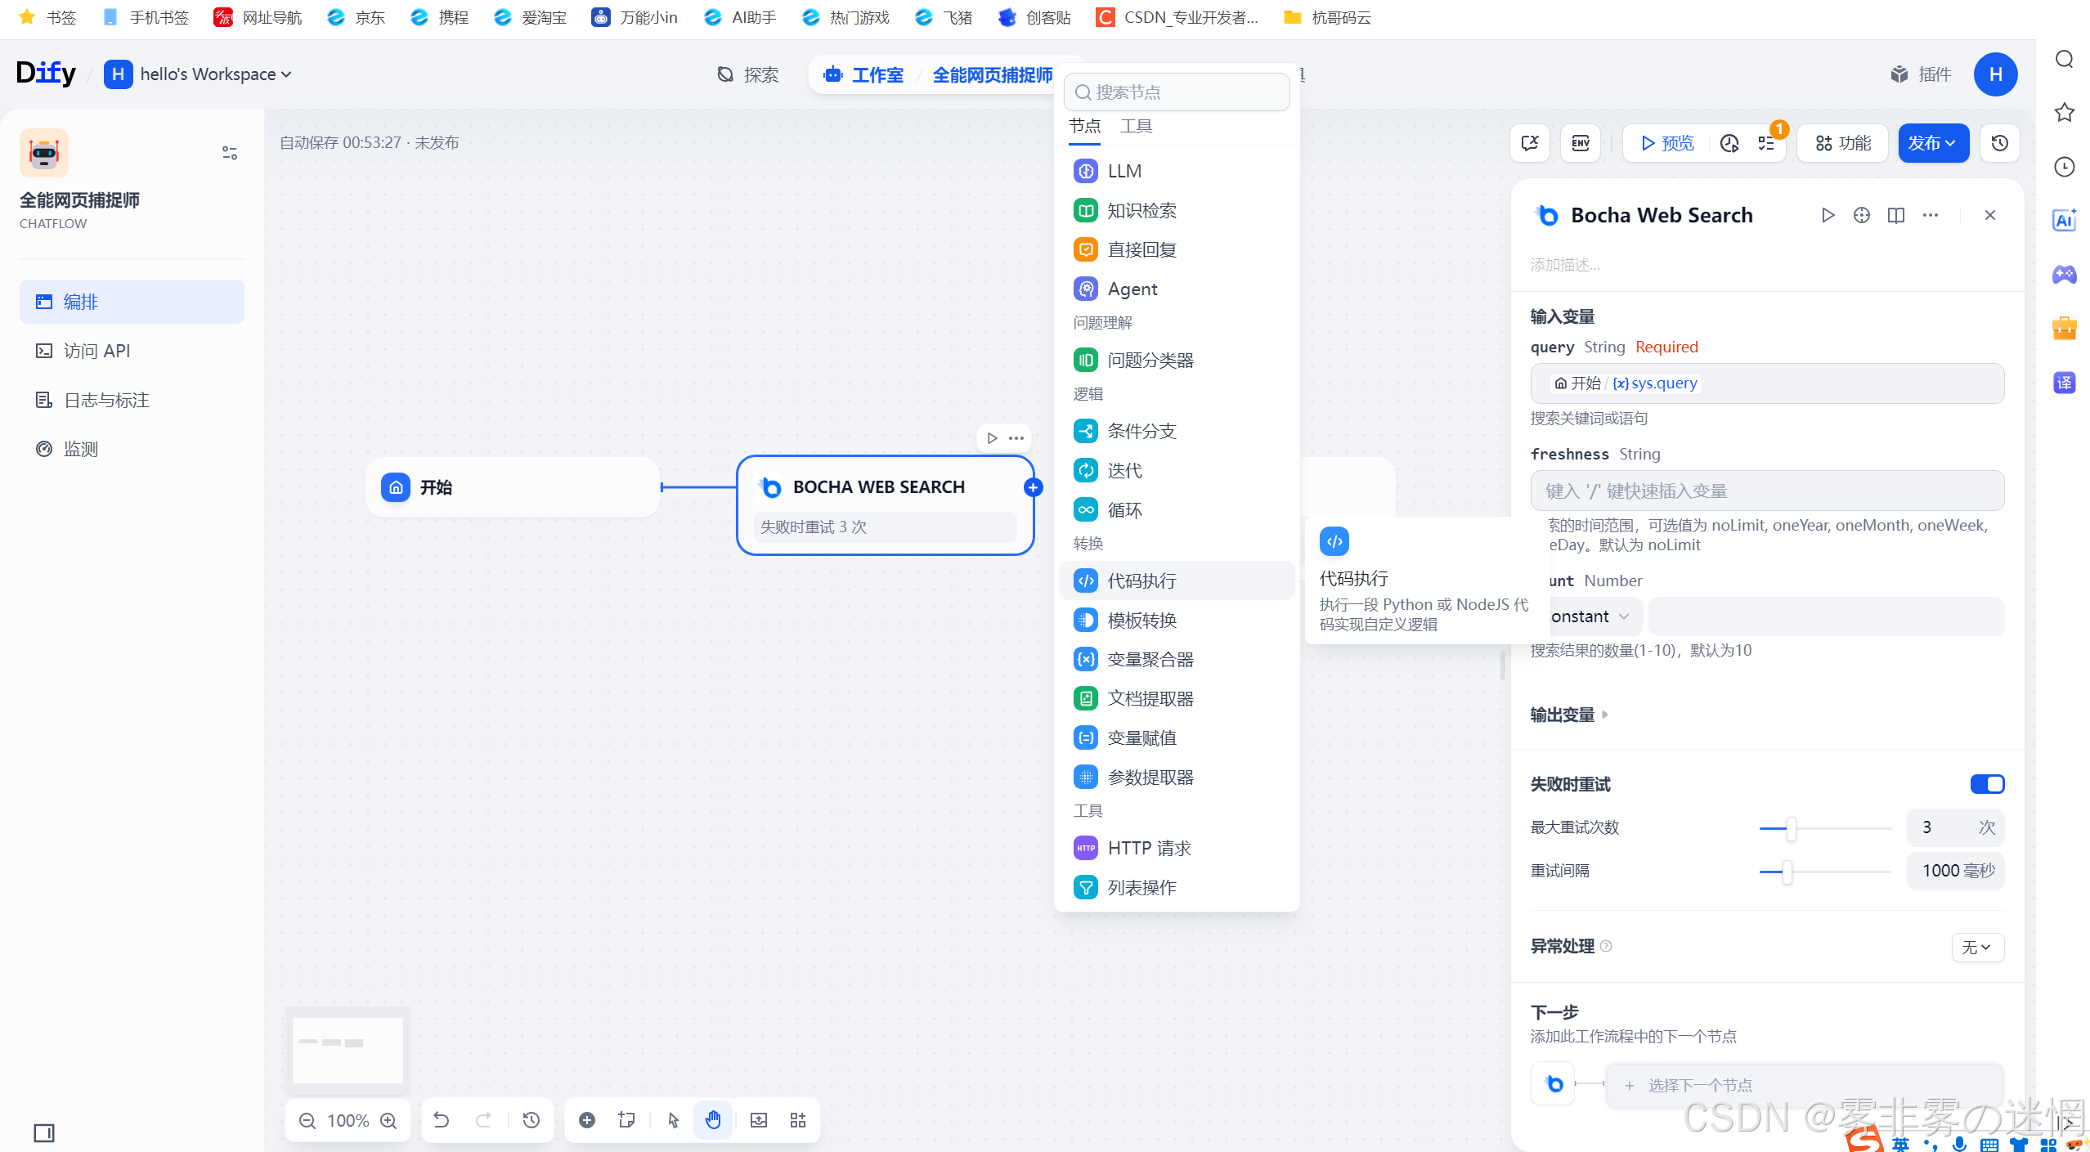
Task: Add a note to the canvas
Action: coord(627,1120)
